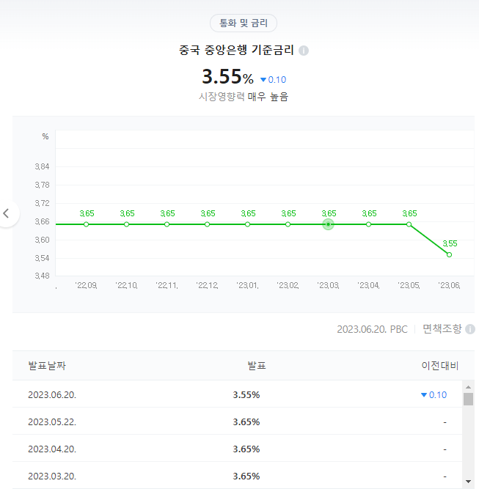Click the 발표날짜 column header
479x497 pixels.
point(47,366)
